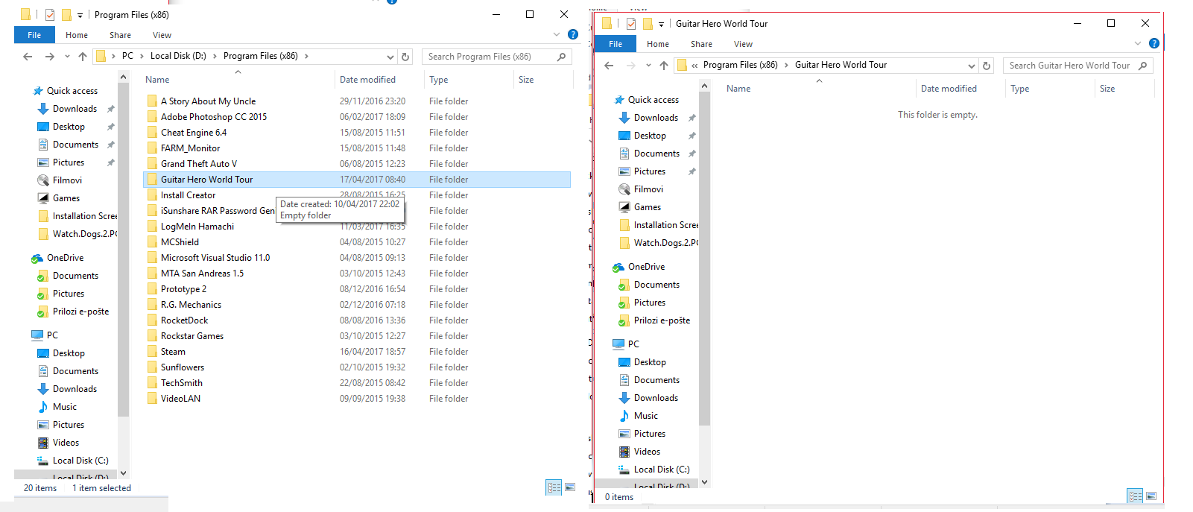Click the search magnifier in the Program Files (x86) window
Screen dimensions: 1193x512
pyautogui.click(x=561, y=57)
